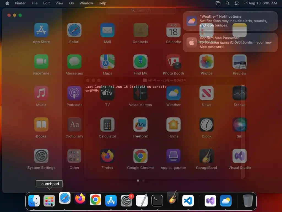Open Calculator app
Image resolution: width=282 pixels, height=212 pixels.
click(107, 124)
